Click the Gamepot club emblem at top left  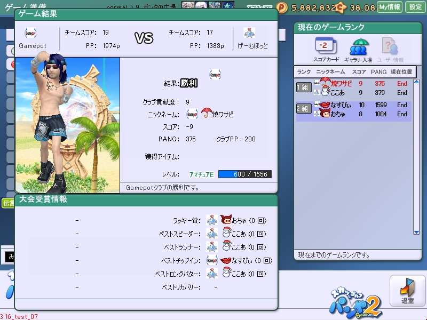tap(30, 33)
